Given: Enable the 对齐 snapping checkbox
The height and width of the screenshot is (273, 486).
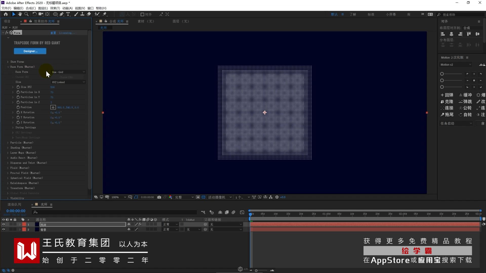Looking at the screenshot, I should click(142, 14).
